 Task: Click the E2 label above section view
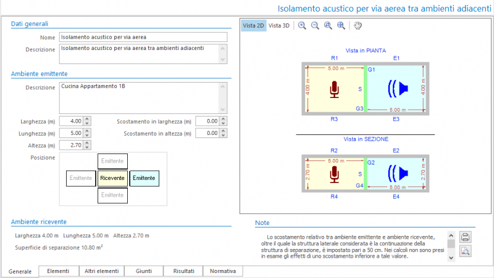396,150
